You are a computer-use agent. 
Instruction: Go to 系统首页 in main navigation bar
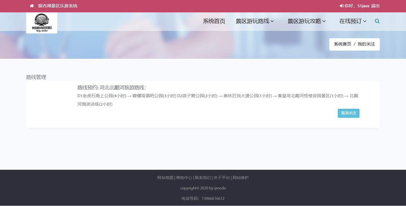coord(214,21)
